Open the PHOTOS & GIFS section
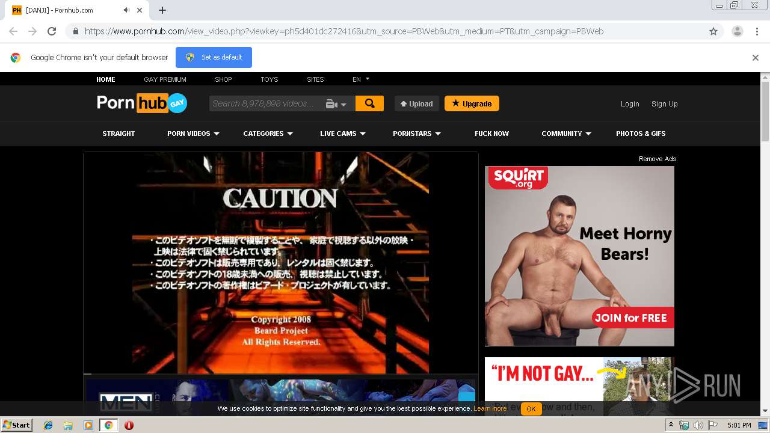 click(641, 134)
